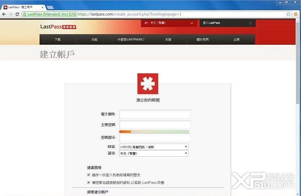Open the 下載 navigation menu item
The image size is (301, 196).
[58, 39]
